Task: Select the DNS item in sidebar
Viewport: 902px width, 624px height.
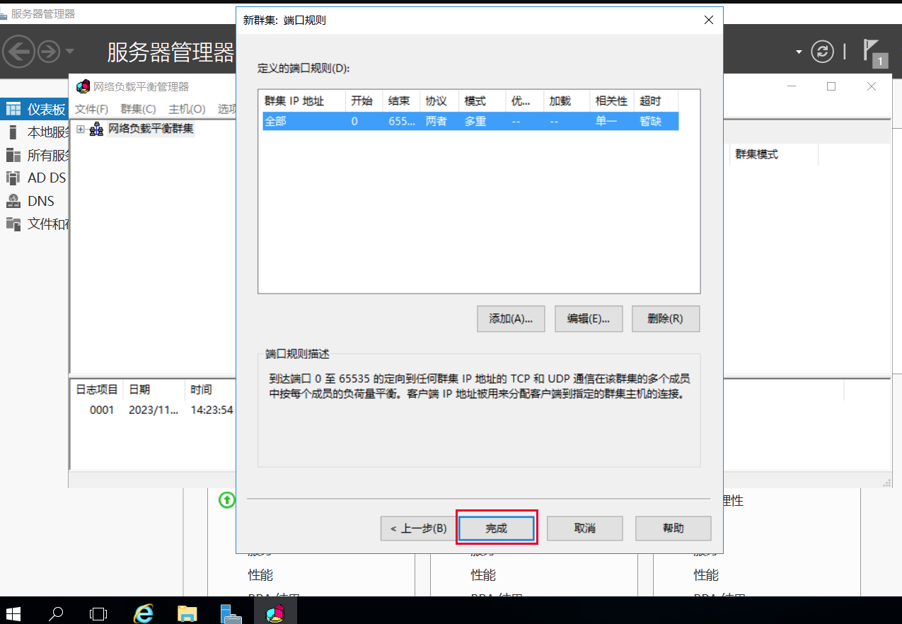Action: (40, 201)
